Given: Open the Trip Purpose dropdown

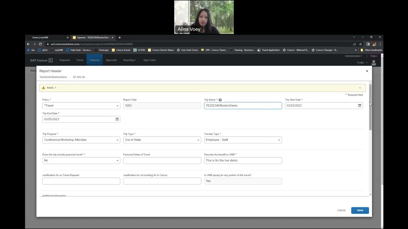Looking at the screenshot, I should (x=81, y=140).
